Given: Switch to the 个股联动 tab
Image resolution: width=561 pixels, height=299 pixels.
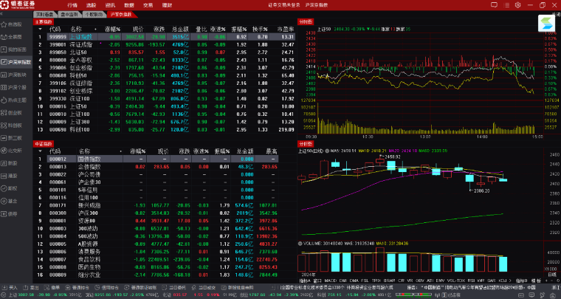Looking at the screenshot, I should click(x=94, y=14).
